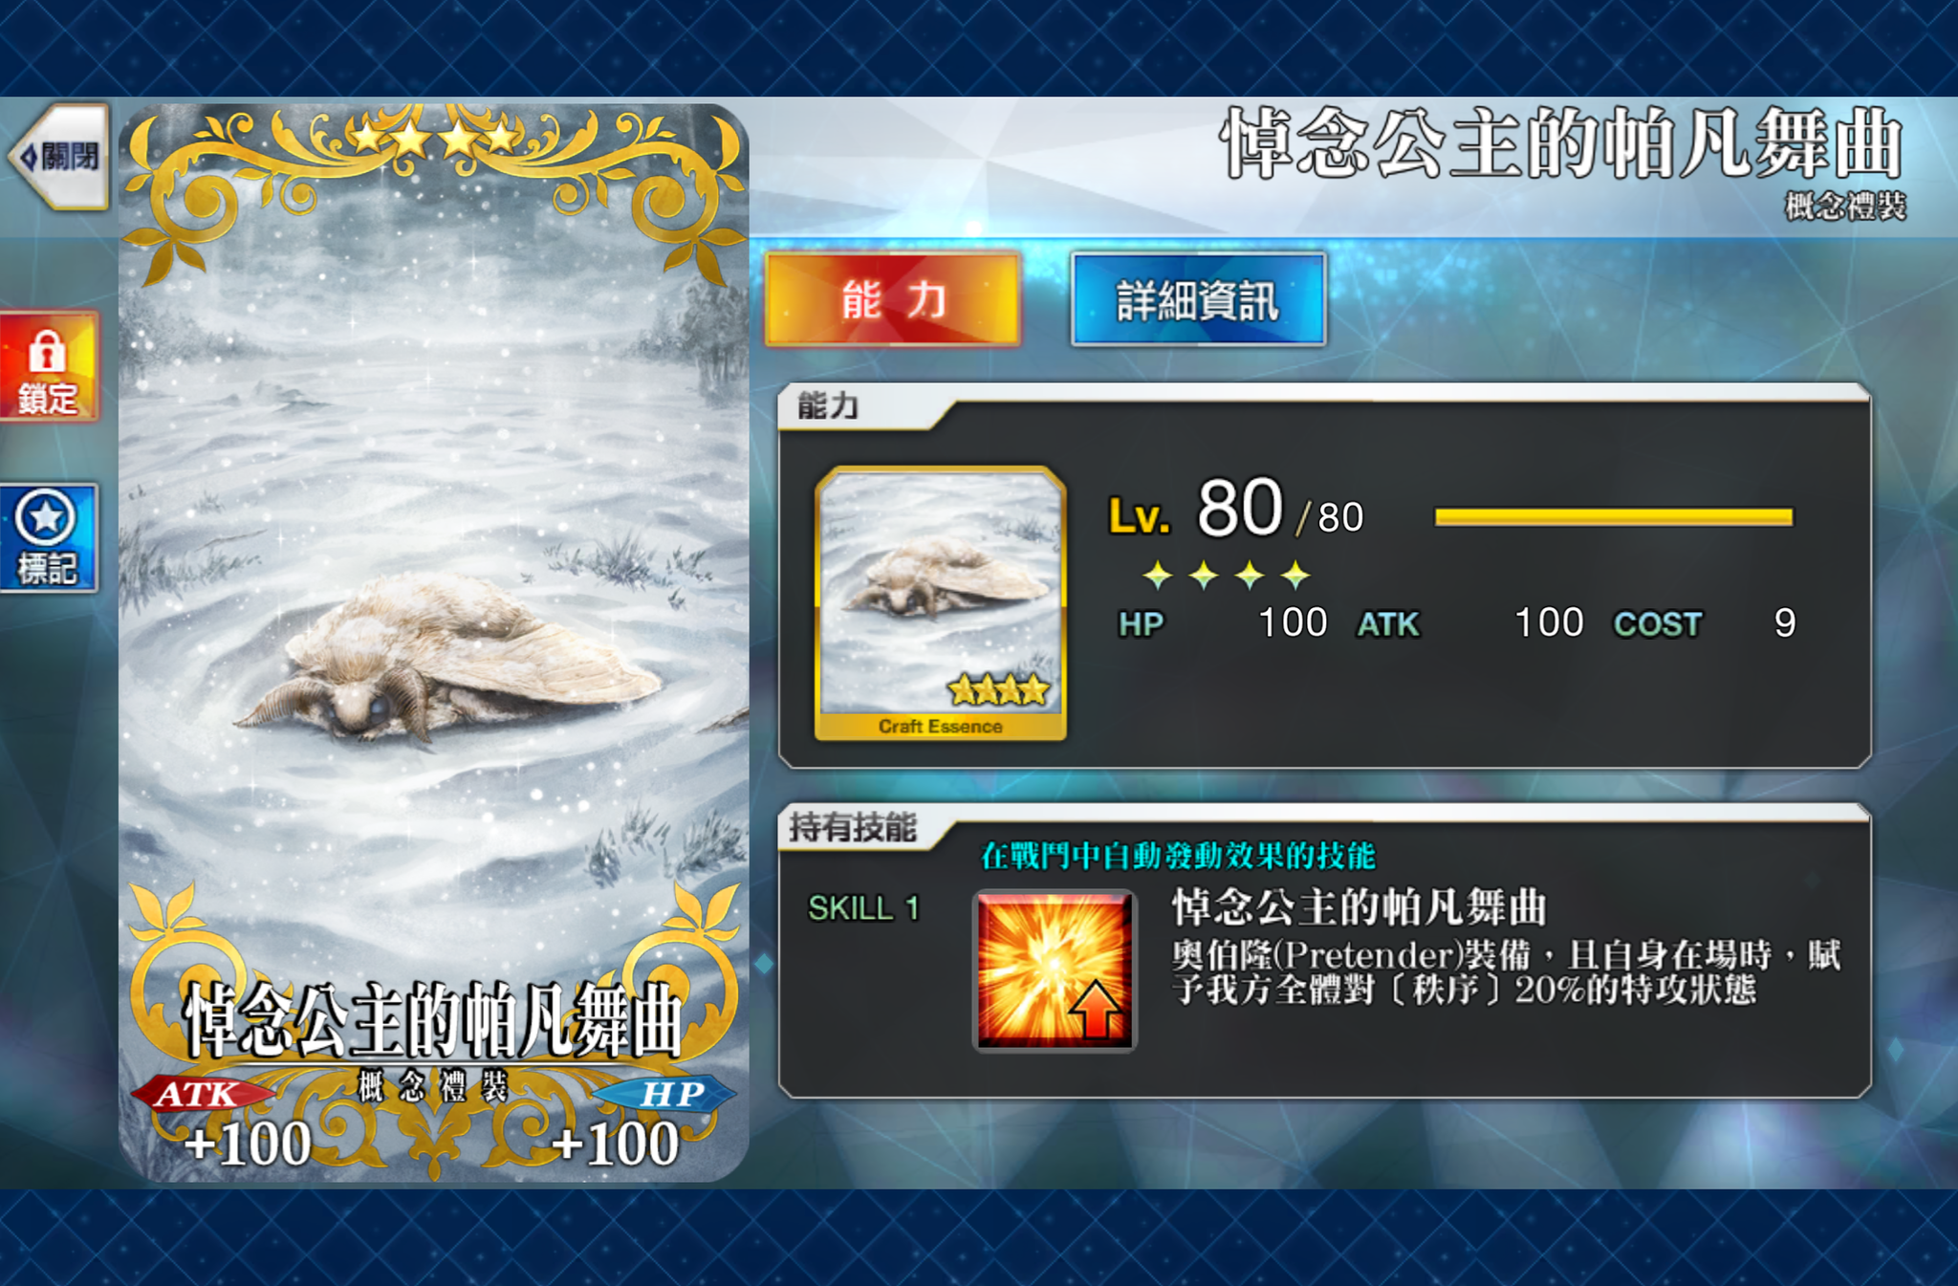
Task: Tap the skill 1 attack-up icon
Action: point(1055,970)
